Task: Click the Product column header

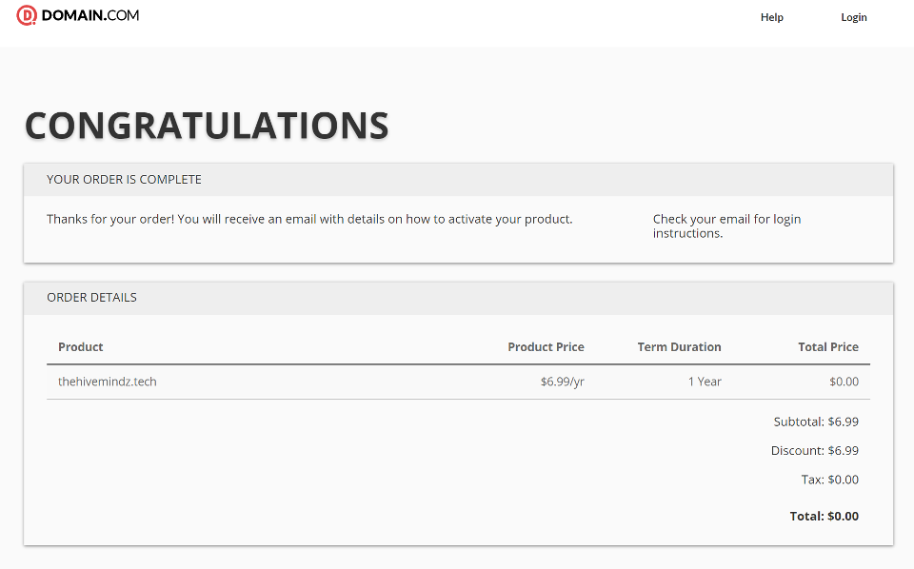Action: click(x=80, y=347)
